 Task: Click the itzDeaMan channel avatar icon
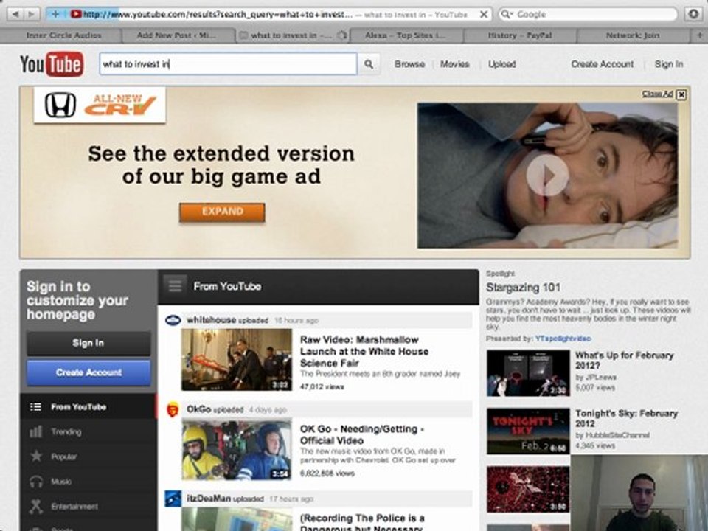(173, 499)
